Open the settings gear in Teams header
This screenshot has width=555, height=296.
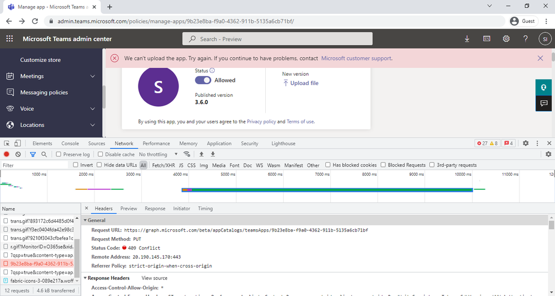coord(506,38)
